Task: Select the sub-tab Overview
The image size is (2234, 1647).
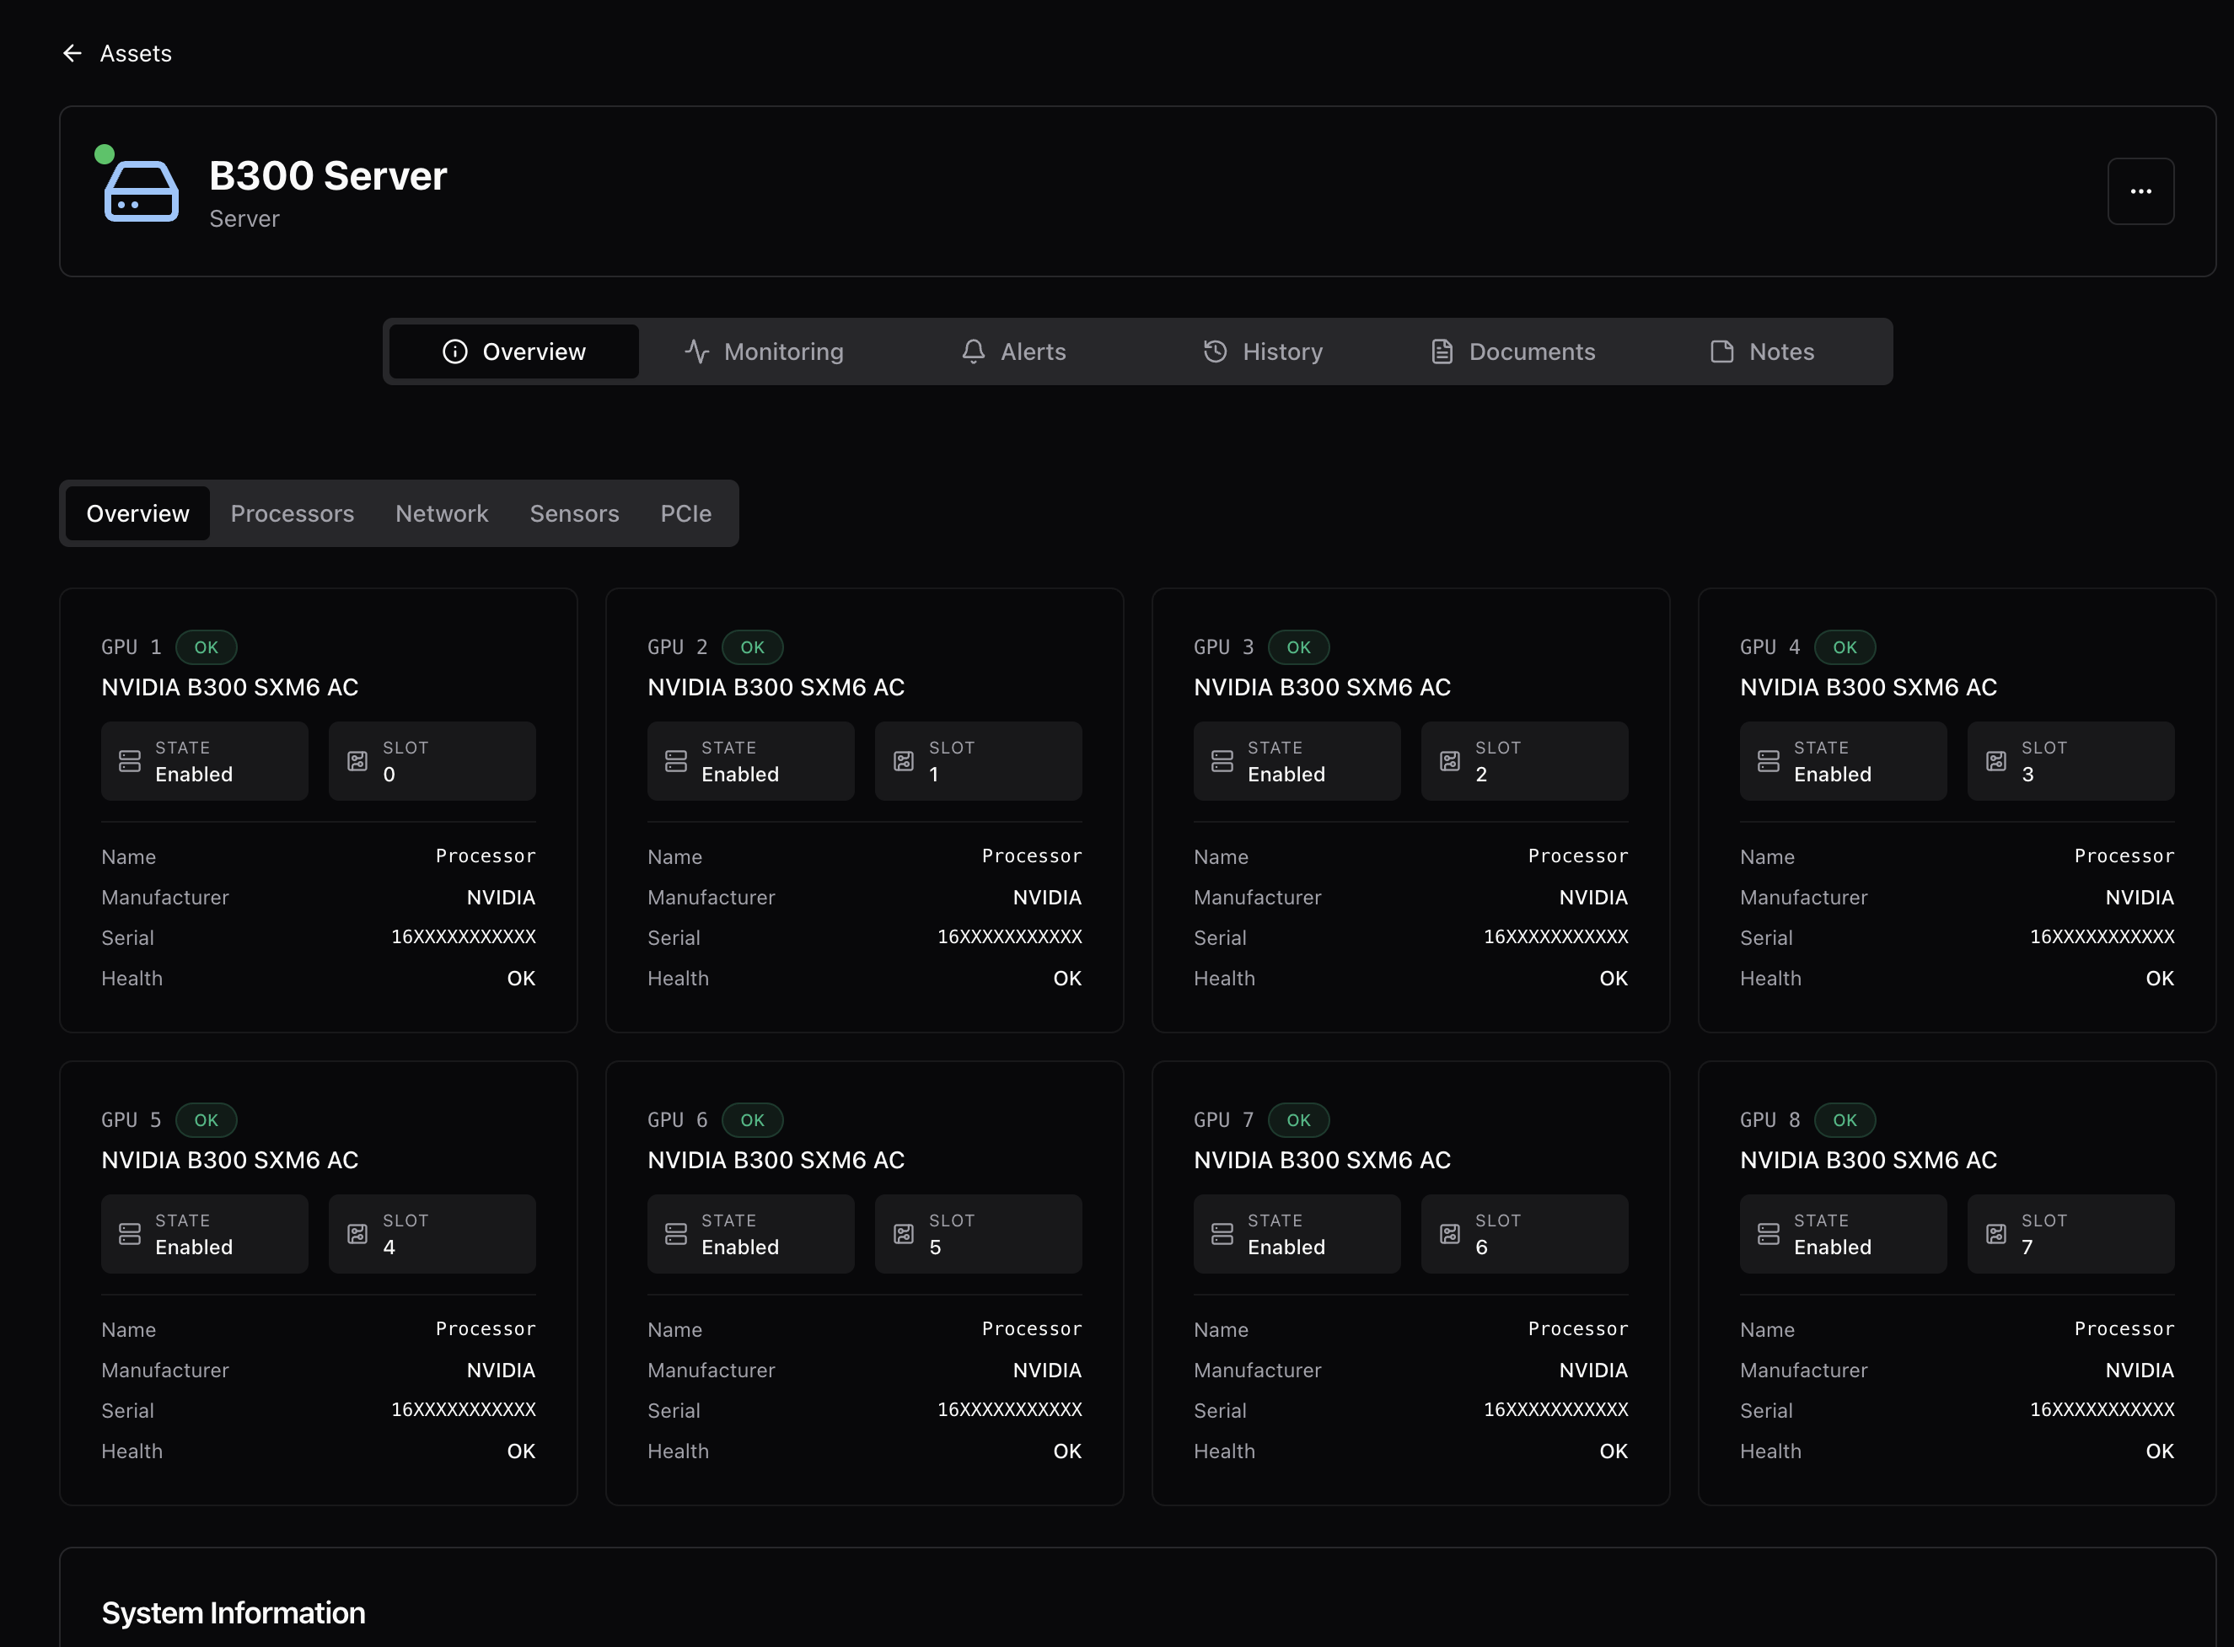Action: pyautogui.click(x=137, y=513)
